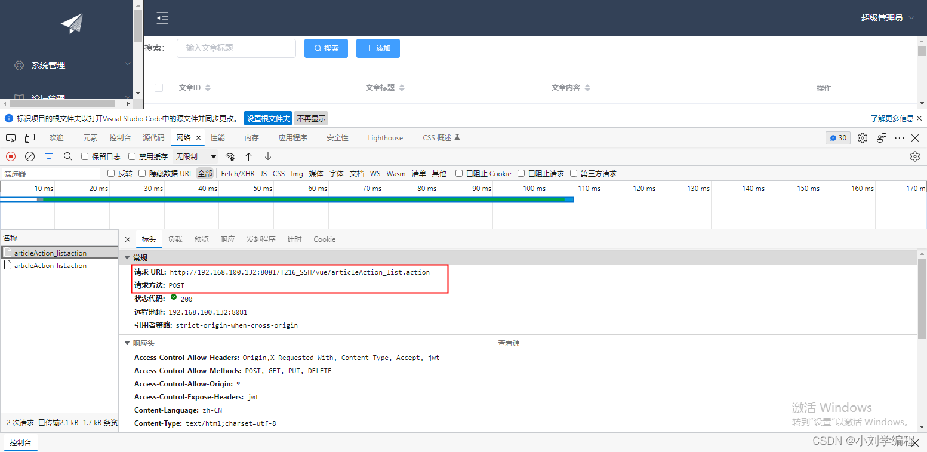Click the paper plane logo
This screenshot has width=927, height=452.
pyautogui.click(x=72, y=24)
